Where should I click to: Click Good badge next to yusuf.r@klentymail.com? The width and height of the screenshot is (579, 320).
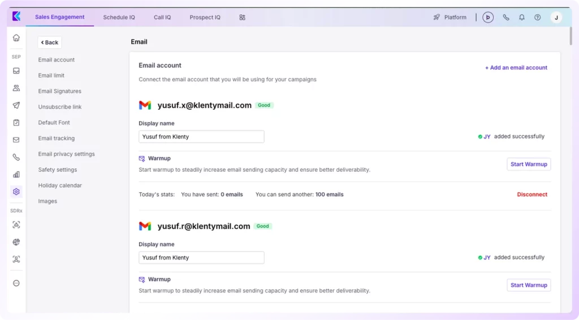pyautogui.click(x=262, y=226)
